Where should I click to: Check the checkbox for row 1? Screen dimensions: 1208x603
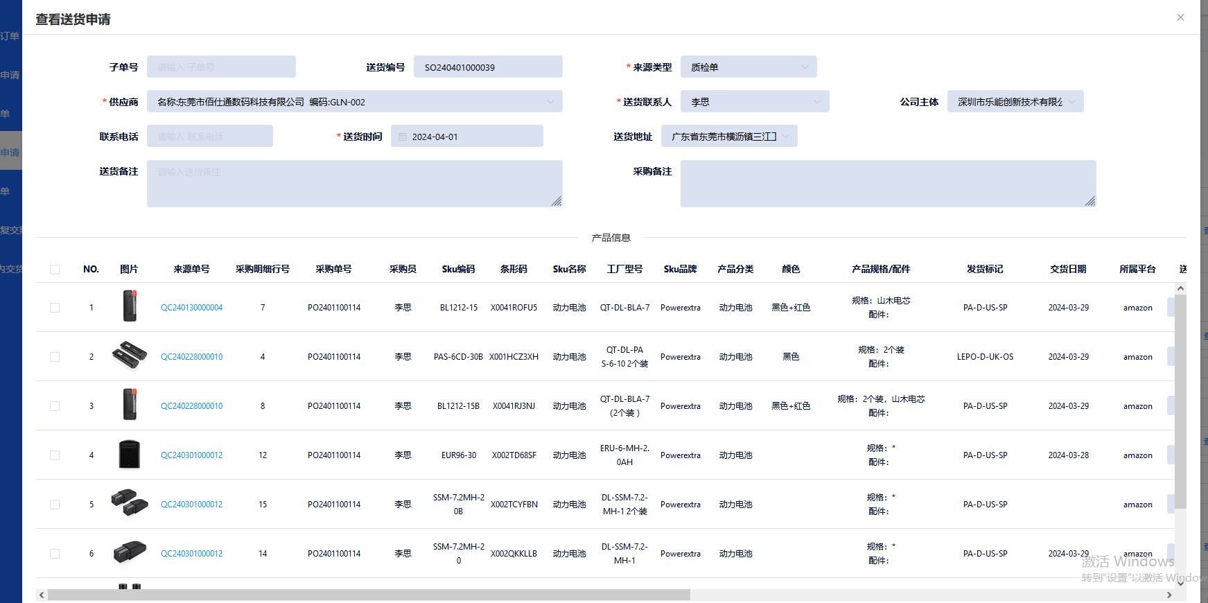[x=55, y=308]
